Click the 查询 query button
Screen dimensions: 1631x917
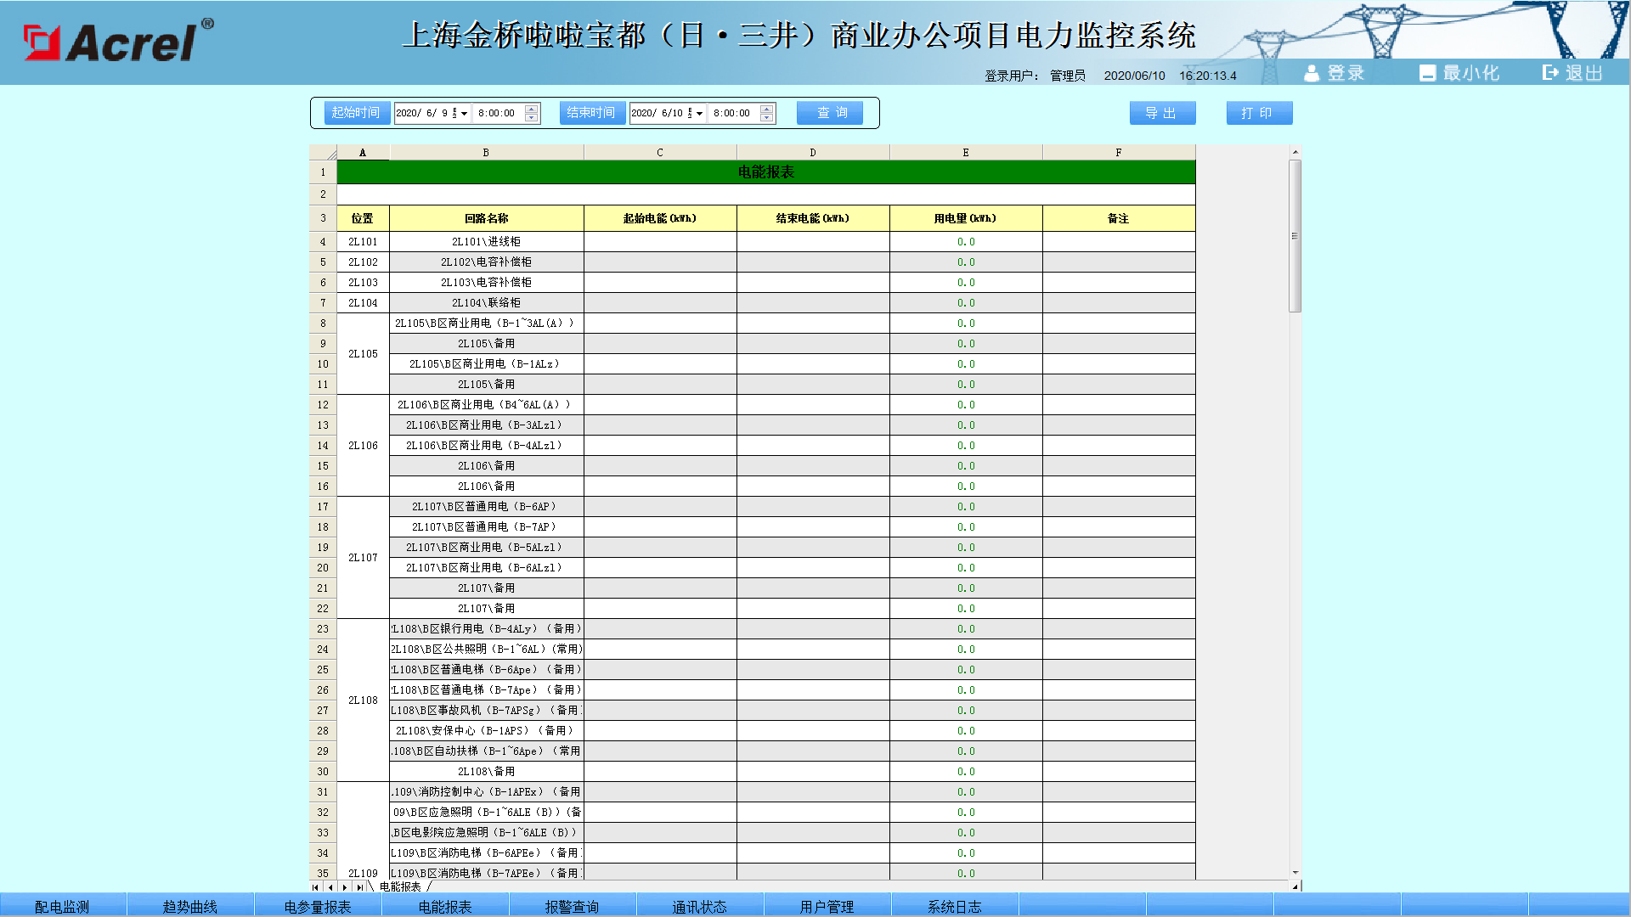830,113
